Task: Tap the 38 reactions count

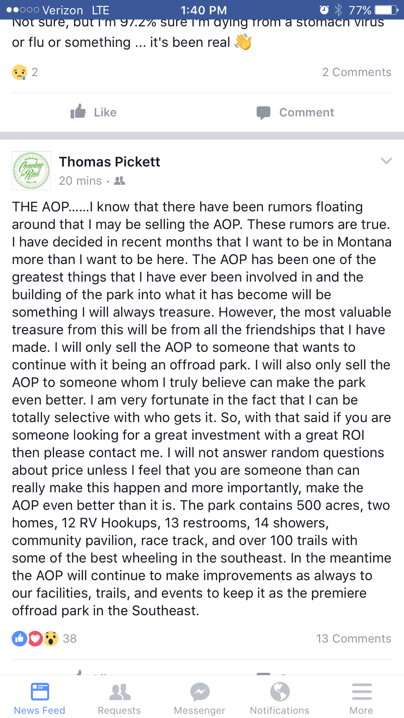Action: (x=70, y=638)
